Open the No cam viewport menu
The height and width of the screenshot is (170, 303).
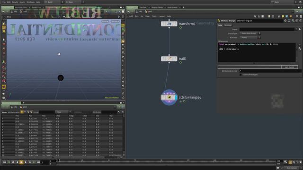pos(115,21)
